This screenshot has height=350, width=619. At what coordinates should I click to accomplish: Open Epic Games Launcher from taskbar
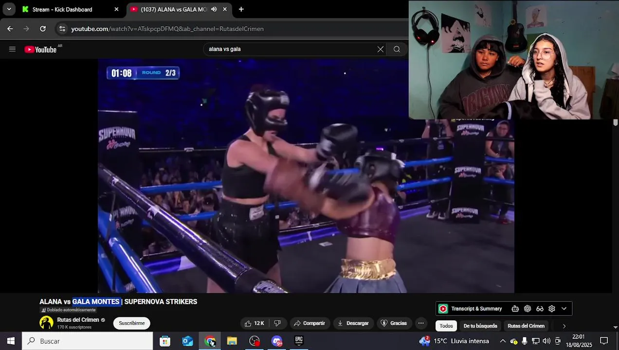pyautogui.click(x=299, y=341)
